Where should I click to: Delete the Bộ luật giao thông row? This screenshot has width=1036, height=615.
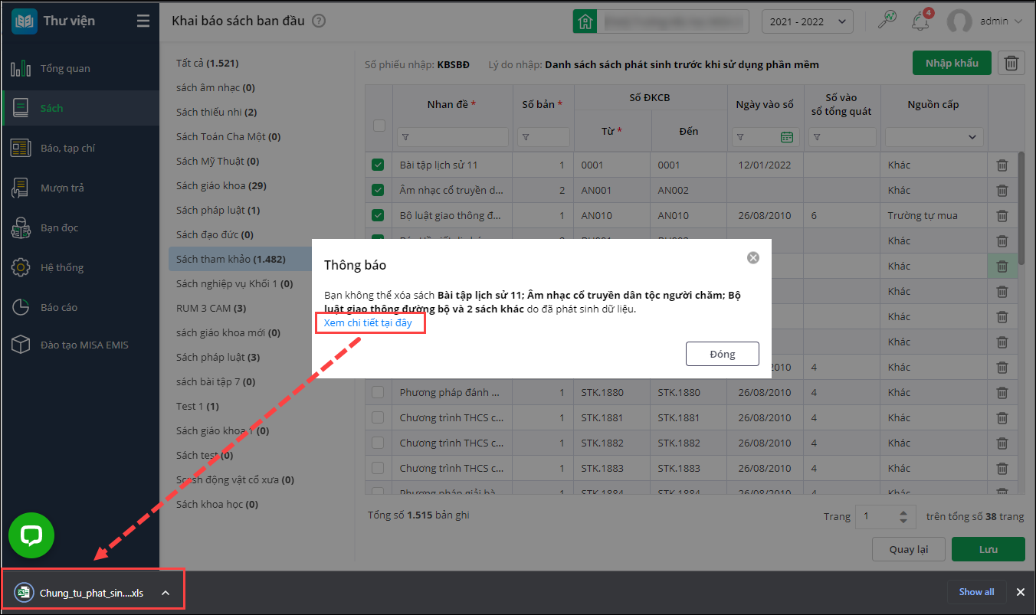point(1002,215)
